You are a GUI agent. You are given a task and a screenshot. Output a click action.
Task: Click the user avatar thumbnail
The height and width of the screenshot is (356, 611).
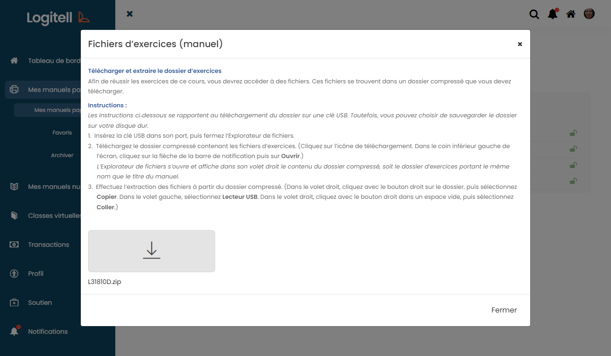[589, 14]
